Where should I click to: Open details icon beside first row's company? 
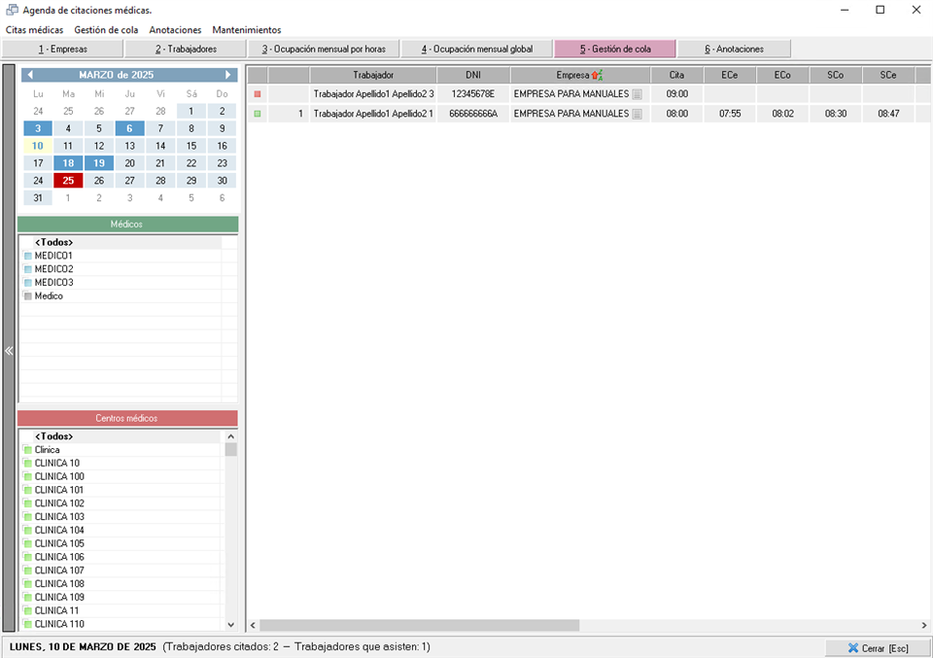[x=637, y=94]
